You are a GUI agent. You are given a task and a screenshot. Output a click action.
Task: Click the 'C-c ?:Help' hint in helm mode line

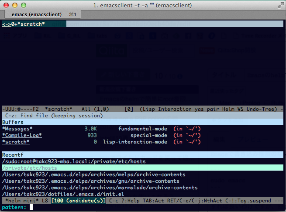coord(124,201)
